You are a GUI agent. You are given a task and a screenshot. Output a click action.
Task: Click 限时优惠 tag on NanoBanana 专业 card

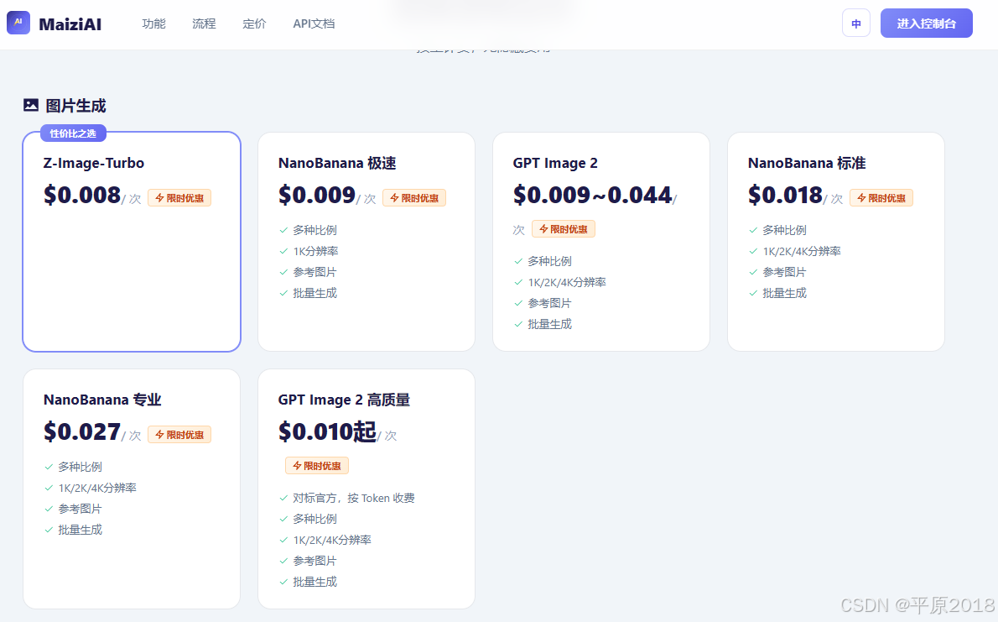click(179, 435)
